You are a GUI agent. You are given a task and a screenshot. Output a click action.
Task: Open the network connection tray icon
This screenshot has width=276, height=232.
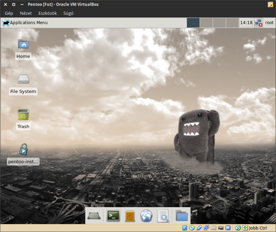tap(258, 23)
